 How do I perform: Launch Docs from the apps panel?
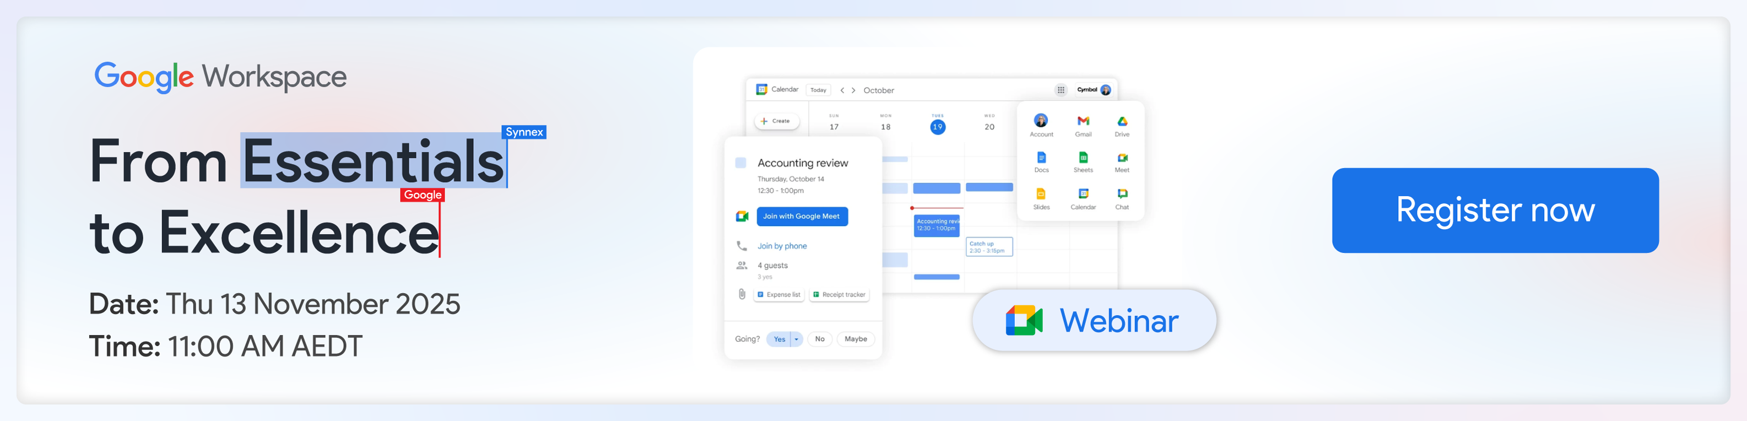[1041, 158]
